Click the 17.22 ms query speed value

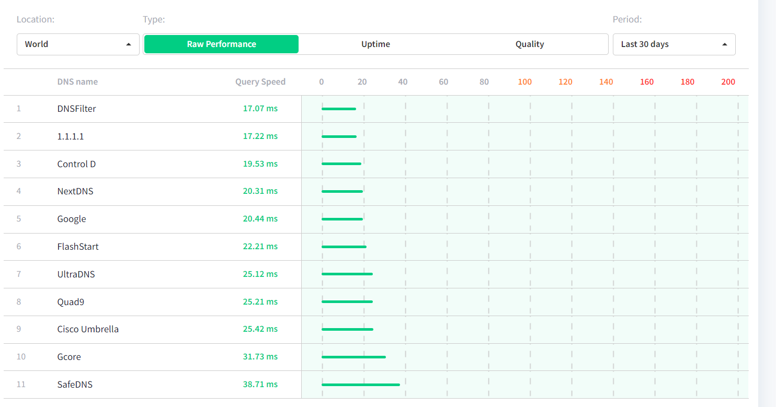(260, 136)
